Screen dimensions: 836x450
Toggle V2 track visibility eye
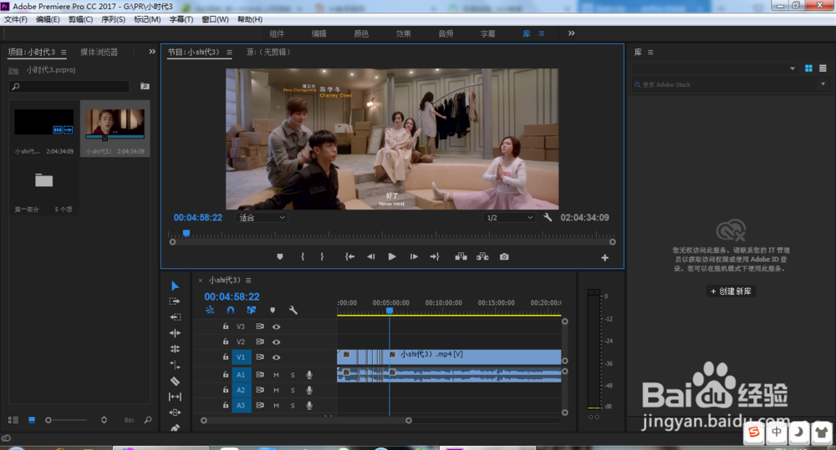[x=276, y=342]
